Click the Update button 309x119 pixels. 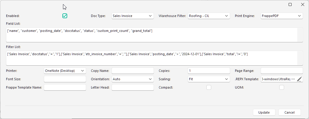tap(264, 112)
